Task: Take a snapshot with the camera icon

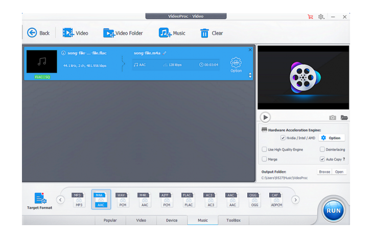Action: tap(332, 118)
